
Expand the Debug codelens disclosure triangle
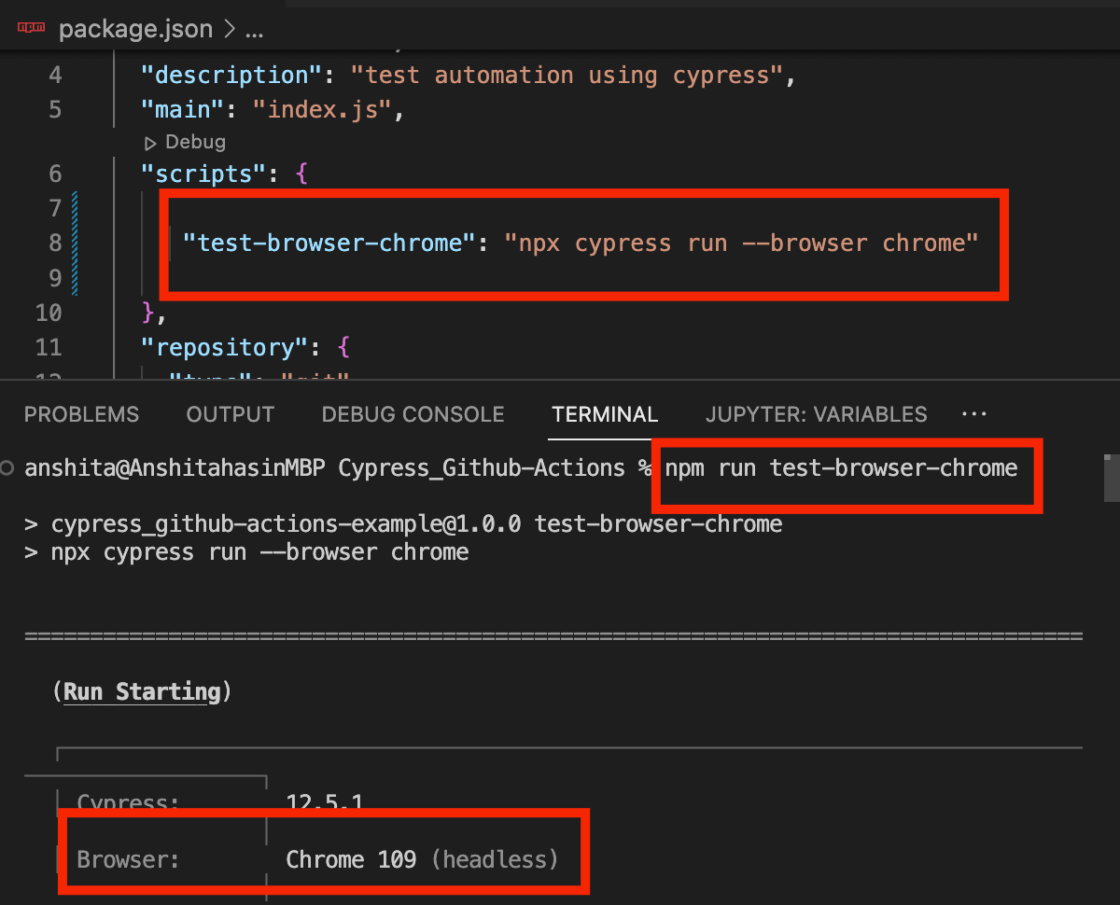(x=151, y=142)
